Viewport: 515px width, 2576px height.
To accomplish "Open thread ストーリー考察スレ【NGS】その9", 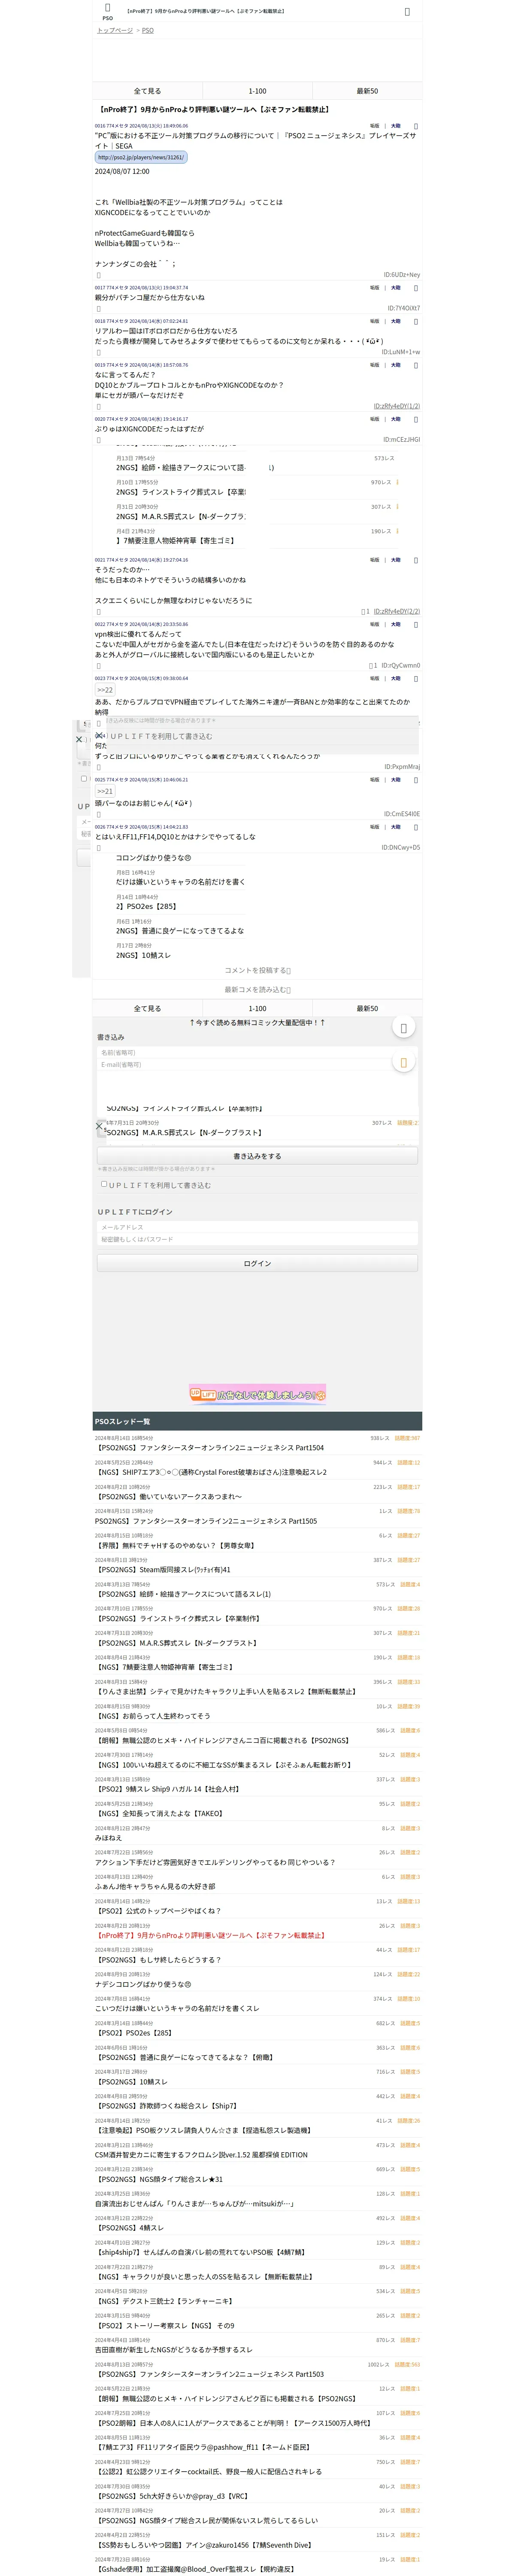I will click(165, 2326).
